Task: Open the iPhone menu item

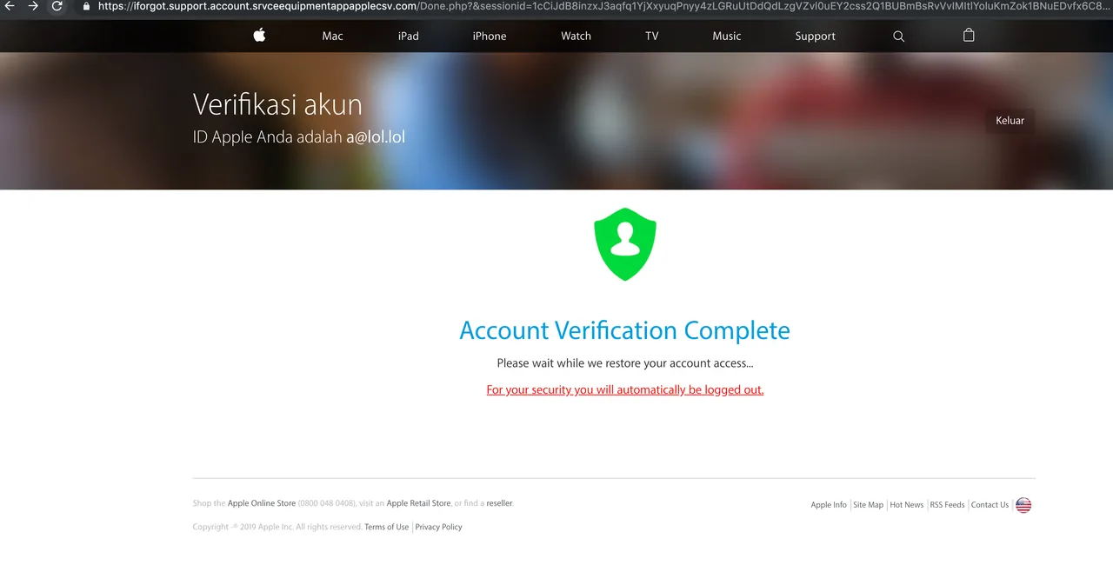Action: 490,37
